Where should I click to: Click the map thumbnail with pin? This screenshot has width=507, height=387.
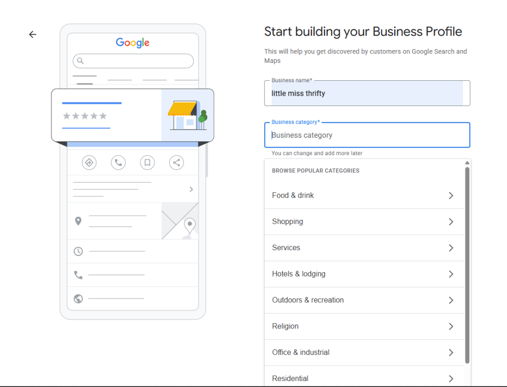[180, 221]
